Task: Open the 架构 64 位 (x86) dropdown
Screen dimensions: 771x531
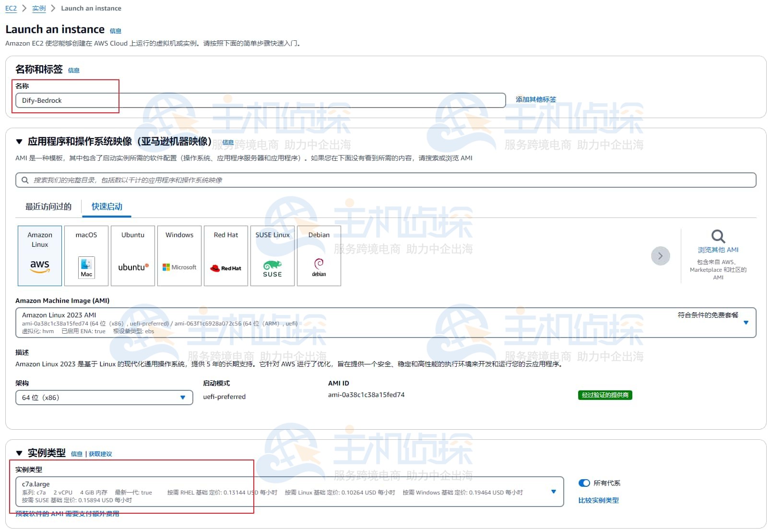Action: (x=104, y=398)
